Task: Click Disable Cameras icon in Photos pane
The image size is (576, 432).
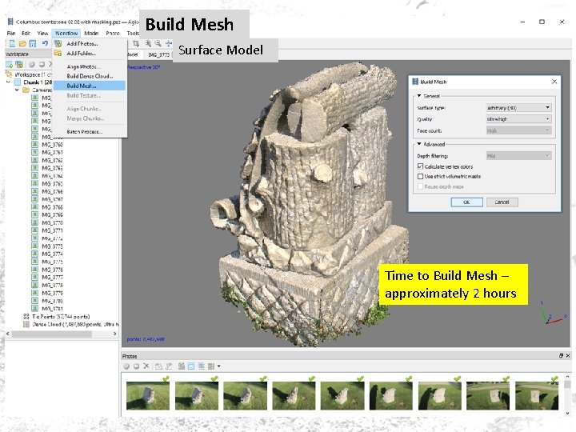Action: tap(136, 366)
